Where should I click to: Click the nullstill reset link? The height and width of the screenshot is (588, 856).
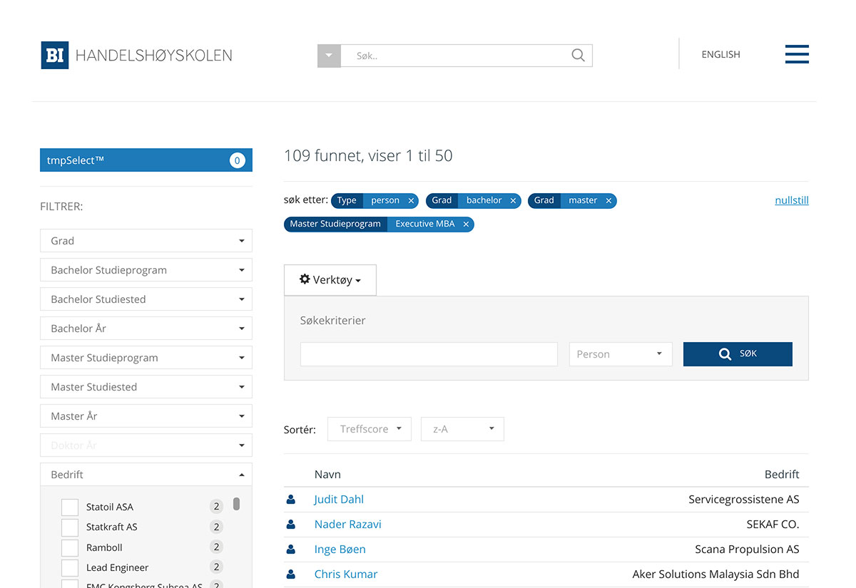tap(791, 200)
